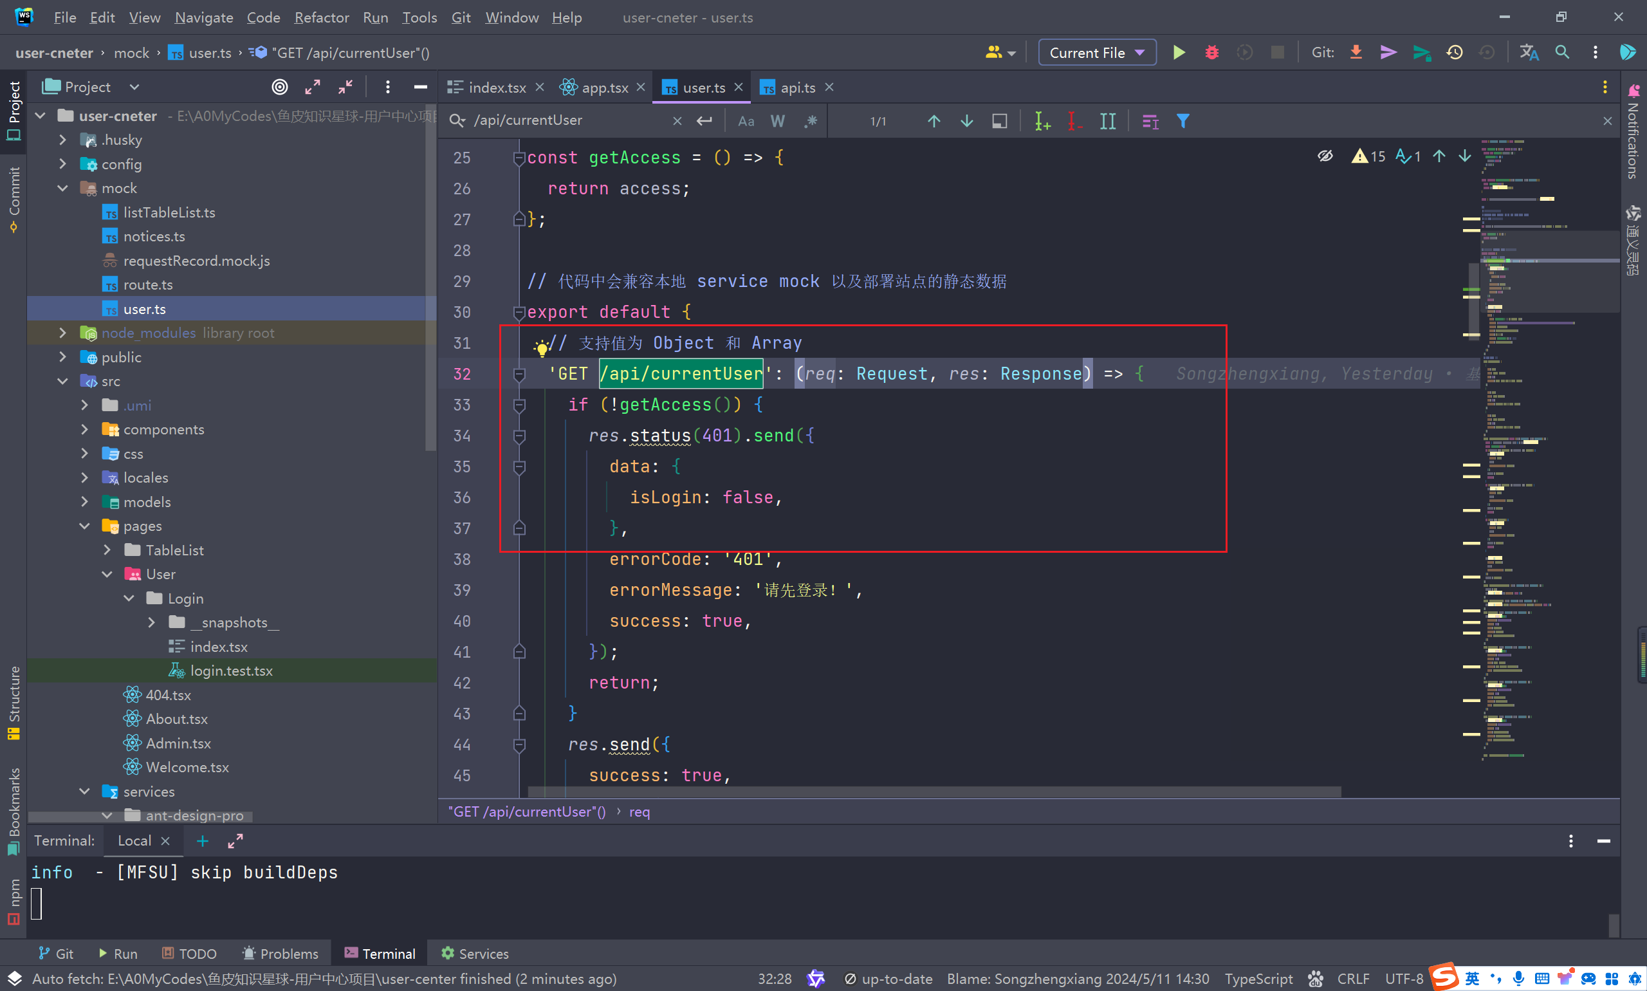
Task: Hide the Project panel with minus icon
Action: click(421, 87)
